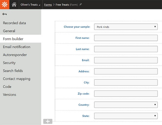Expand the Choose your sample dropdown
Image resolution: width=162 pixels, height=125 pixels.
[x=126, y=27]
